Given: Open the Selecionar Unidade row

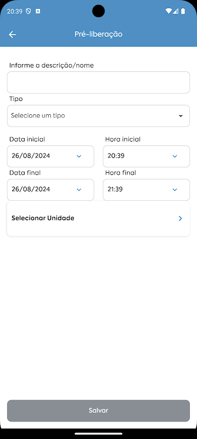Looking at the screenshot, I should pos(99,218).
